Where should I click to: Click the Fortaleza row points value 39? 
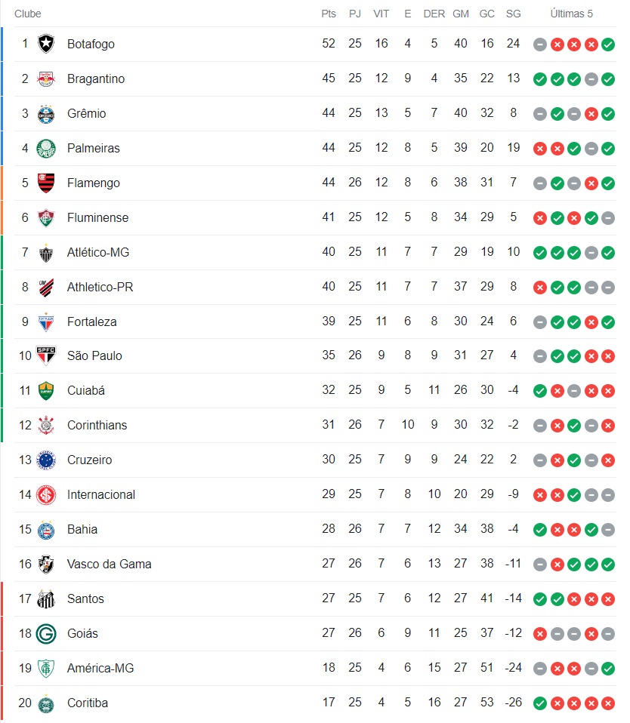click(x=328, y=322)
